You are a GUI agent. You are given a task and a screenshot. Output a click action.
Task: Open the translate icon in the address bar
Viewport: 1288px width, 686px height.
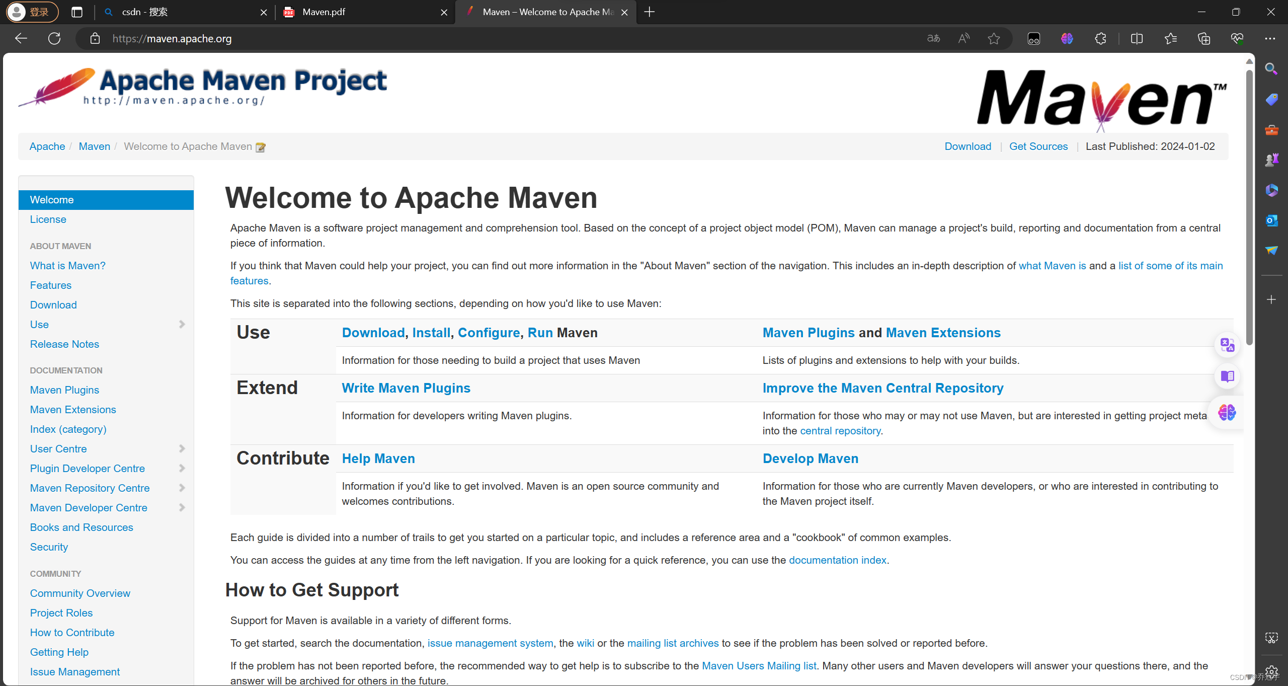pyautogui.click(x=933, y=38)
